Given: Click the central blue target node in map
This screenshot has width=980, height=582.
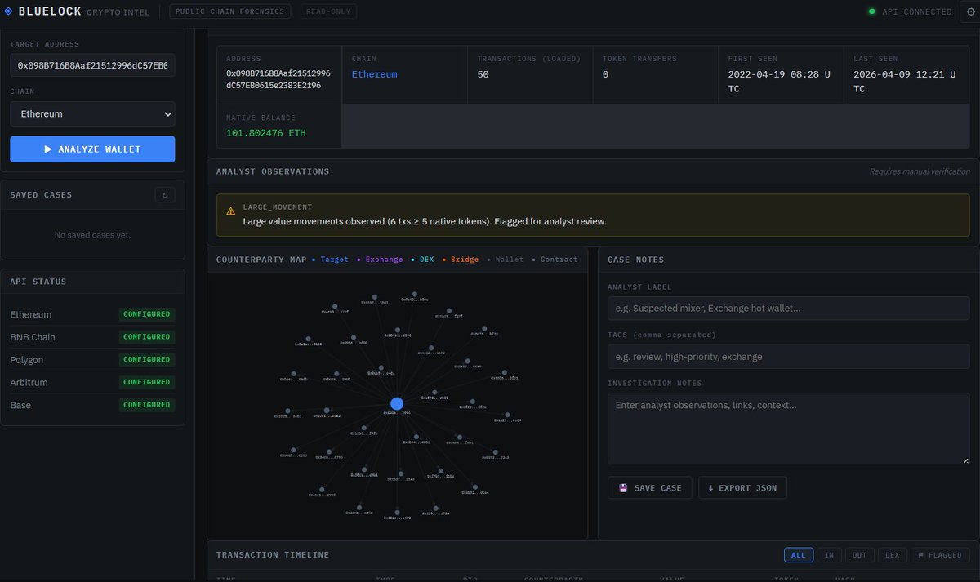Looking at the screenshot, I should tap(397, 403).
